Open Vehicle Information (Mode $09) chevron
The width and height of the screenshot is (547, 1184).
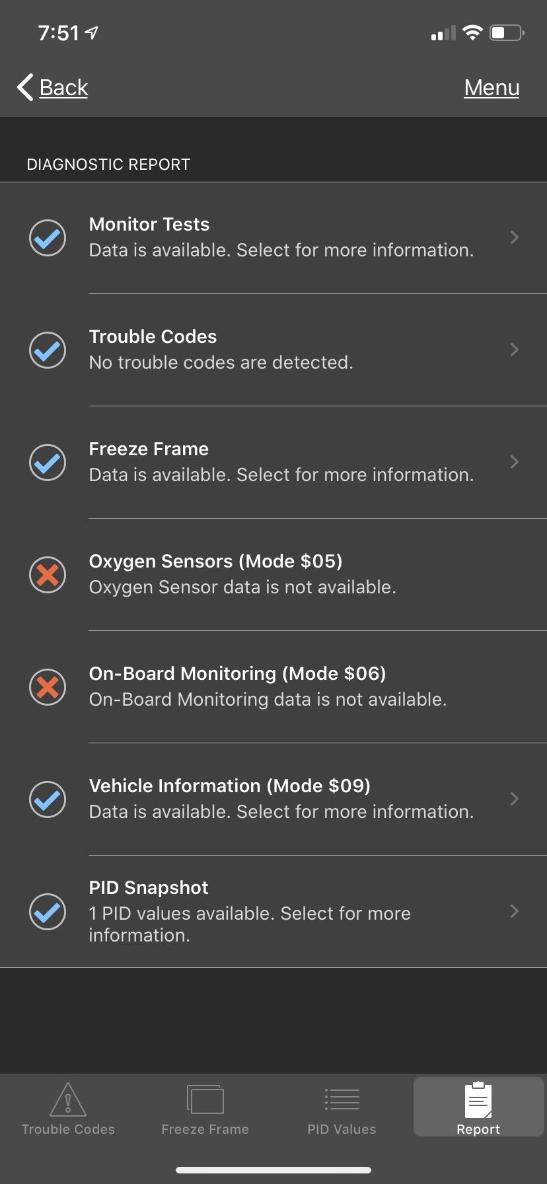515,799
